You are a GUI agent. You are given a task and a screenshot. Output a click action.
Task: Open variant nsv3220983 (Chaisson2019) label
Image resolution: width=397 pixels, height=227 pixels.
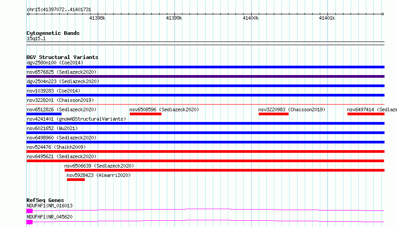(x=292, y=109)
